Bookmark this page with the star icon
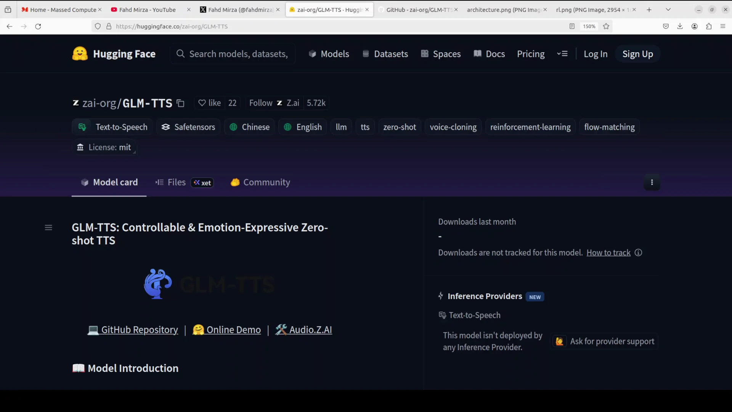732x412 pixels. coord(606,26)
